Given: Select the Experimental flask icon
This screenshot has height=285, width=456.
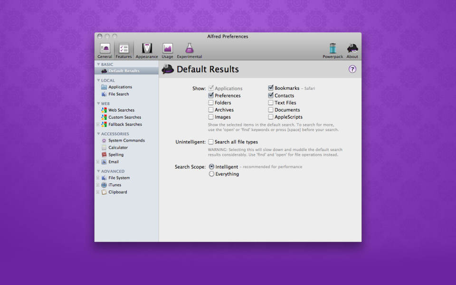Looking at the screenshot, I should [x=190, y=48].
